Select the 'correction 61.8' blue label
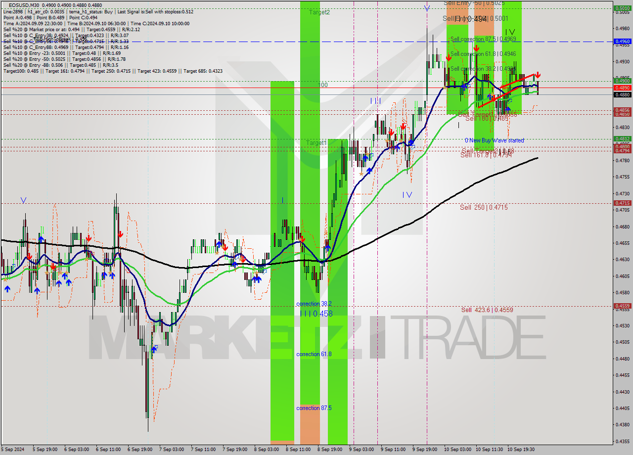This screenshot has height=455, width=633. pos(314,354)
